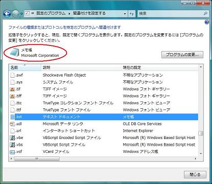
Task: Click TrueType コレクション フォント ファイル text
Action: click(x=78, y=103)
